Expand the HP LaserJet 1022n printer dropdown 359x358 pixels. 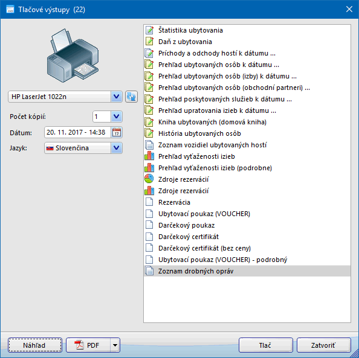pos(116,97)
